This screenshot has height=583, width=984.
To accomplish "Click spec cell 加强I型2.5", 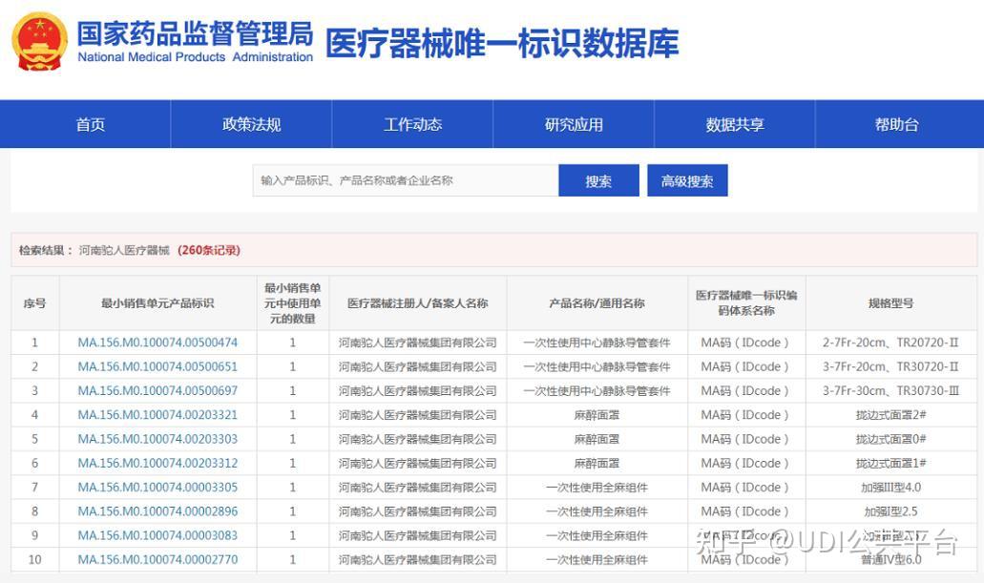I will pyautogui.click(x=890, y=511).
